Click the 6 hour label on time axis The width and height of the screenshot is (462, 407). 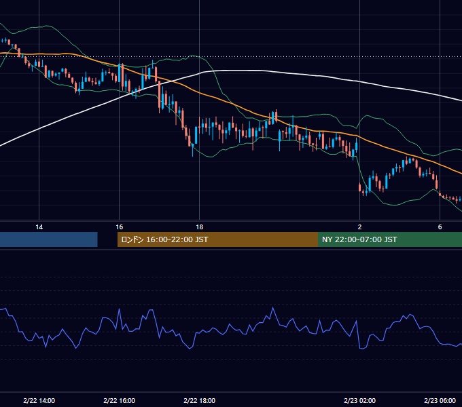pyautogui.click(x=440, y=227)
